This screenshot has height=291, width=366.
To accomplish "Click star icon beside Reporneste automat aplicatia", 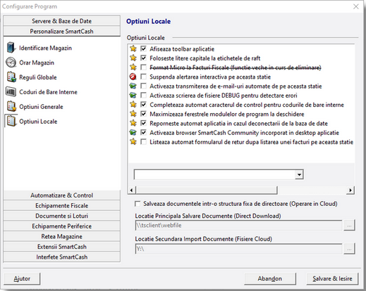I will (133, 123).
